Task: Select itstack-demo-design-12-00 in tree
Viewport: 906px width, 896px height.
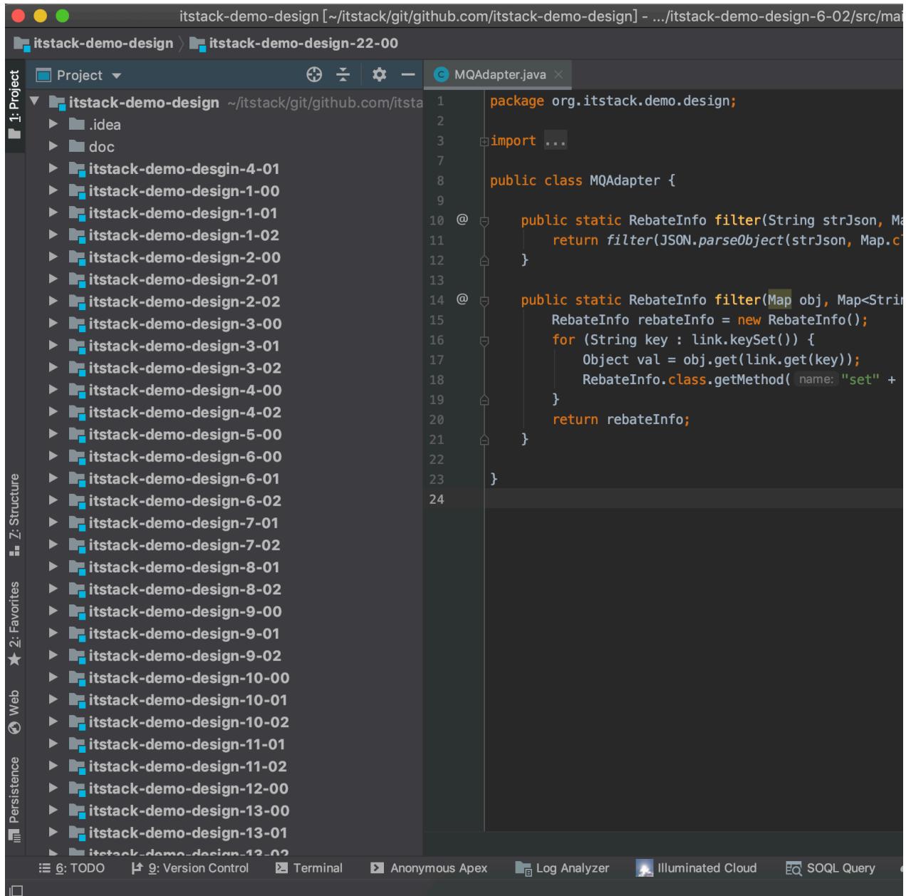Action: (189, 788)
